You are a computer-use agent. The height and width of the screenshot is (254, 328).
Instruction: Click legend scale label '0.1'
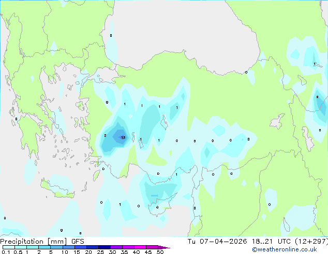click(x=6, y=252)
